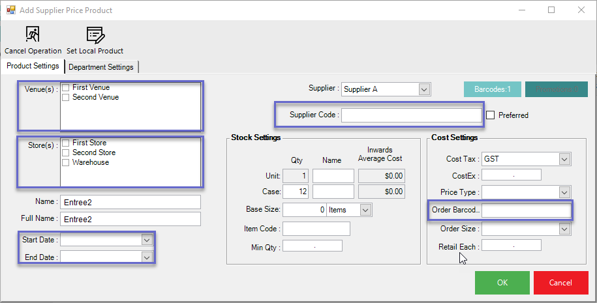Expand the Price Type dropdown
The height and width of the screenshot is (303, 597).
point(564,192)
